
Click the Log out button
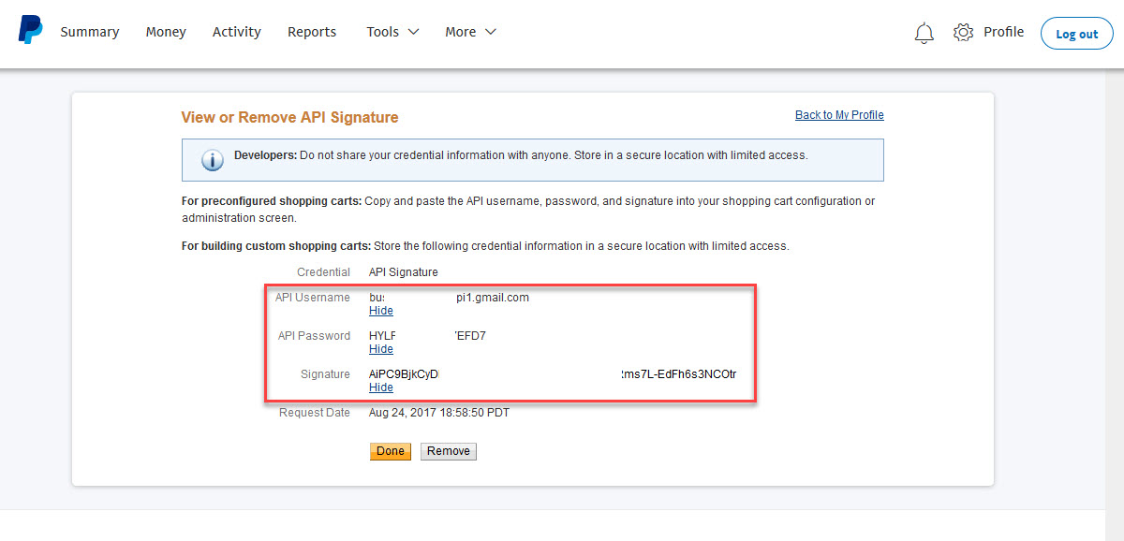click(x=1077, y=34)
